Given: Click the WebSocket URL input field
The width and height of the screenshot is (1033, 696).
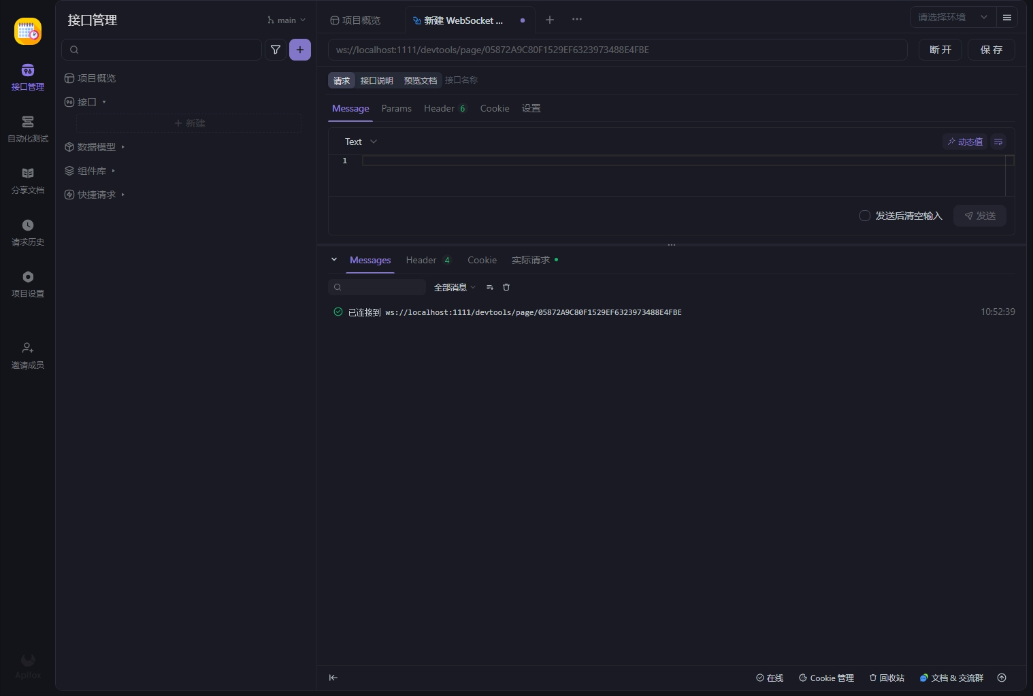Looking at the screenshot, I should [617, 50].
